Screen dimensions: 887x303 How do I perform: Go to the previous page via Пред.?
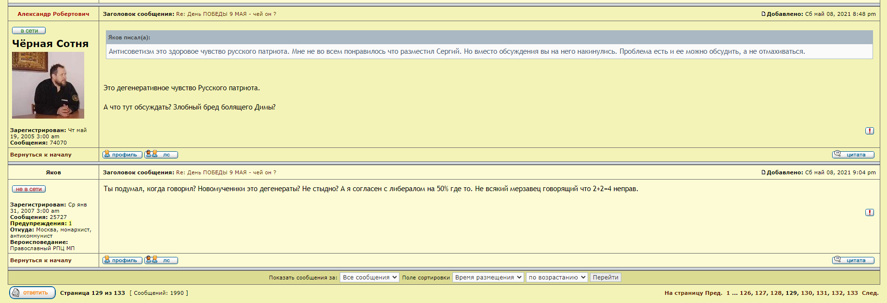pyautogui.click(x=714, y=293)
